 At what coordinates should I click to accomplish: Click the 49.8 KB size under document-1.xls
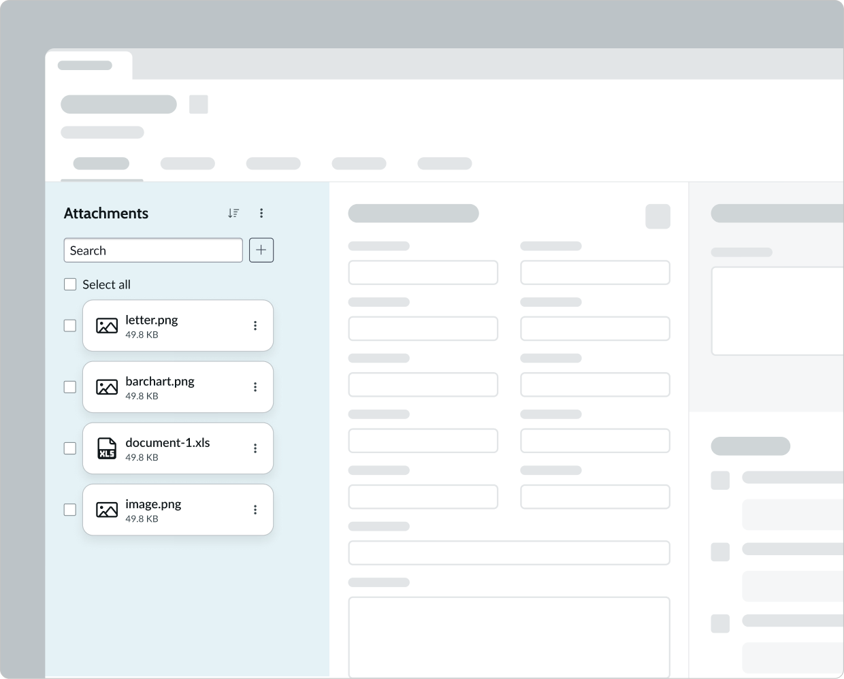[142, 457]
